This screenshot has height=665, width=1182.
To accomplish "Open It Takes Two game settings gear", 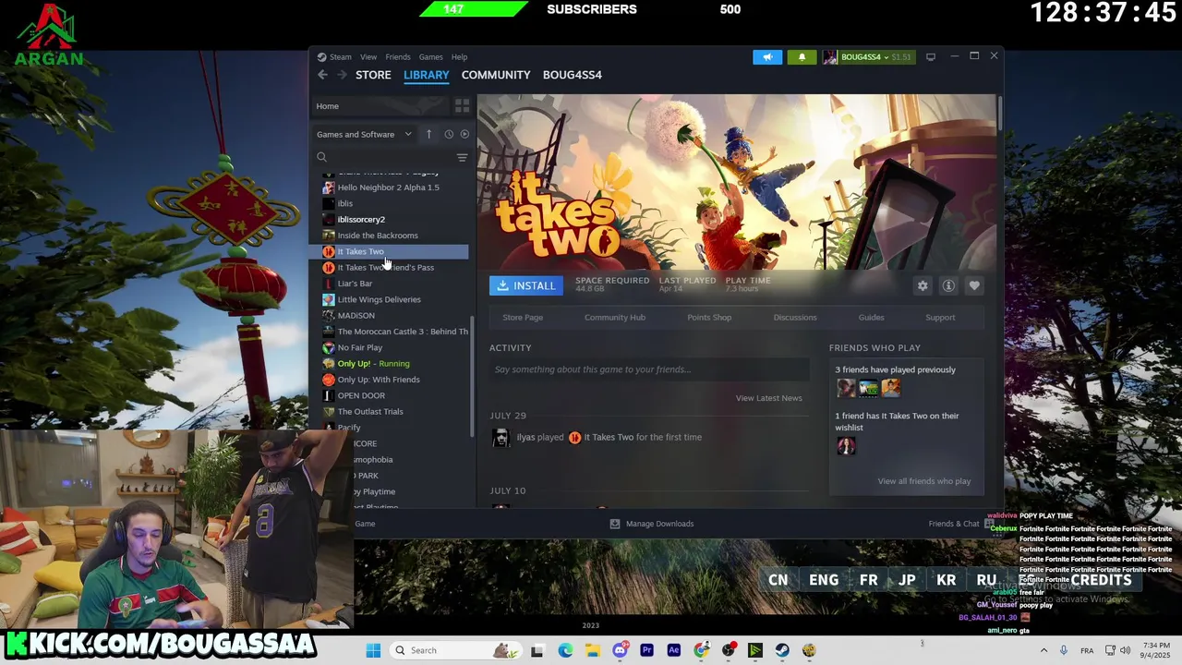I will pyautogui.click(x=923, y=285).
